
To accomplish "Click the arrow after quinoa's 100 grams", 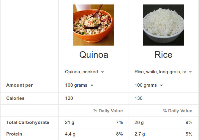I will (92, 85).
